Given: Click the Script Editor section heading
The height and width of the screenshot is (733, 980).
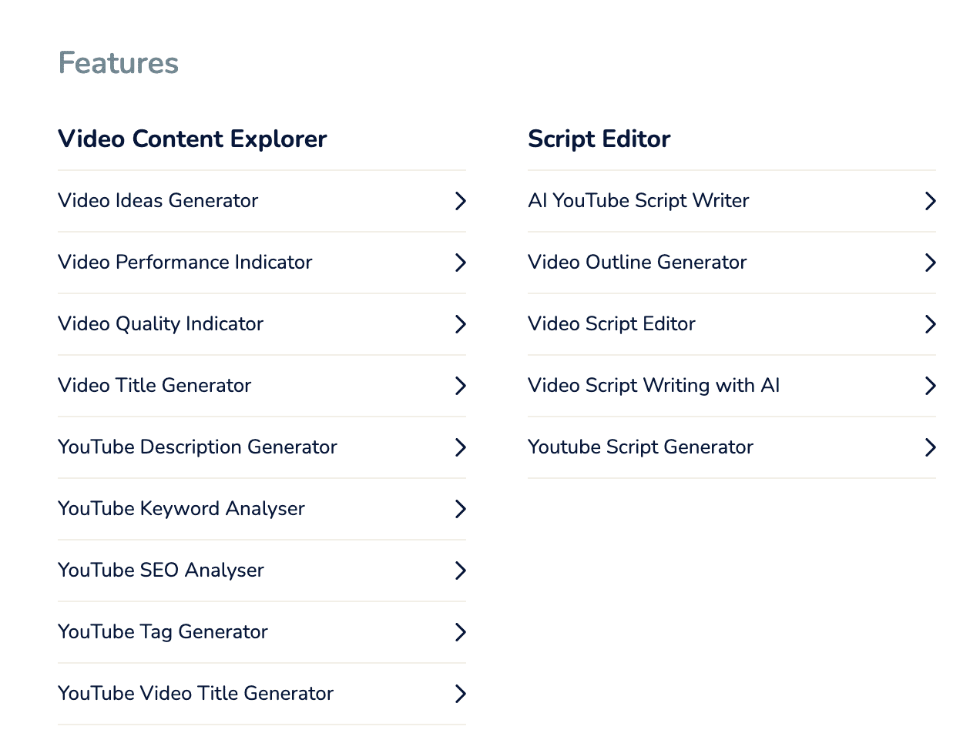Looking at the screenshot, I should coord(599,139).
